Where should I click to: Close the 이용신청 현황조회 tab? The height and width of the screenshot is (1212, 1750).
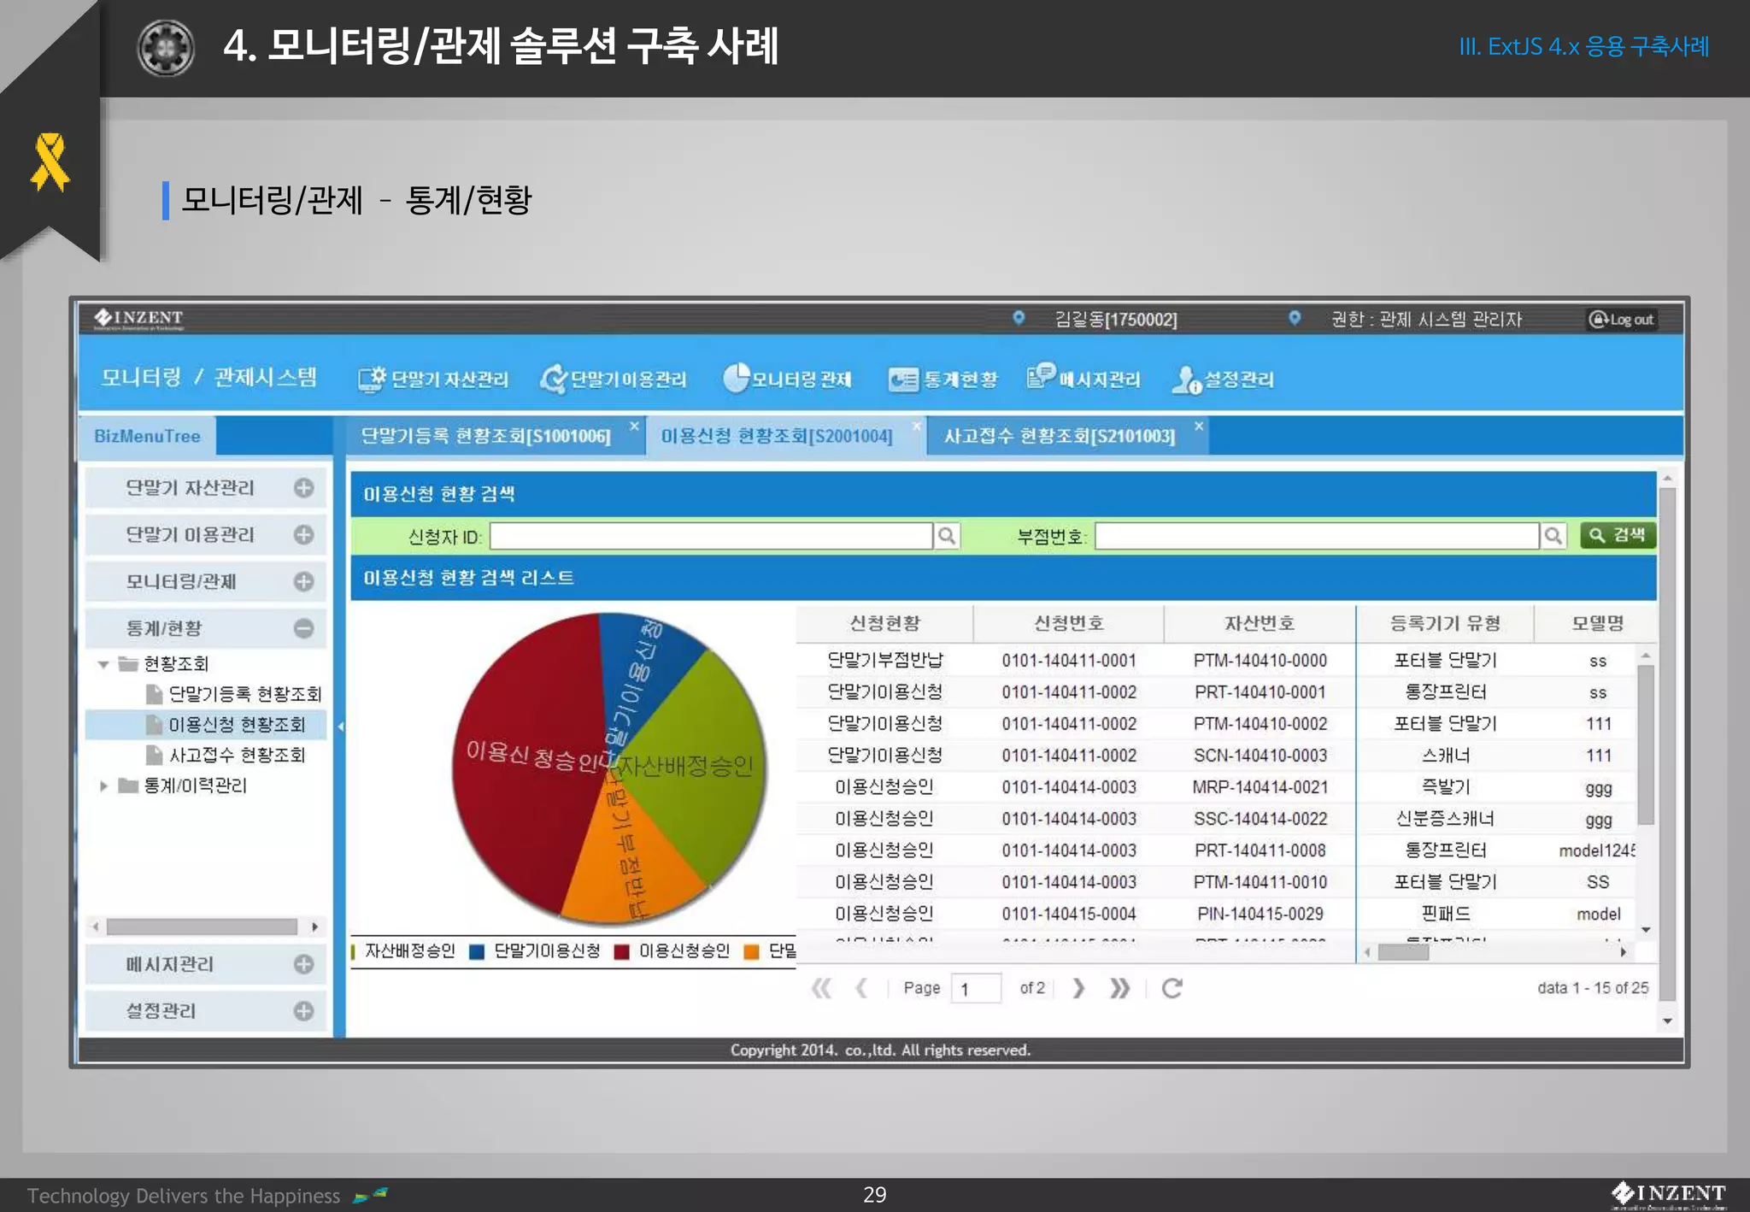pyautogui.click(x=917, y=426)
